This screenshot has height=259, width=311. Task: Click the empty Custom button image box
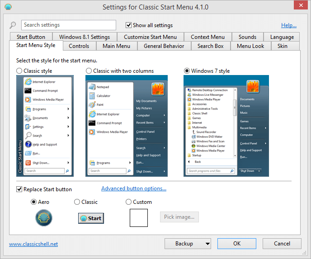139,218
